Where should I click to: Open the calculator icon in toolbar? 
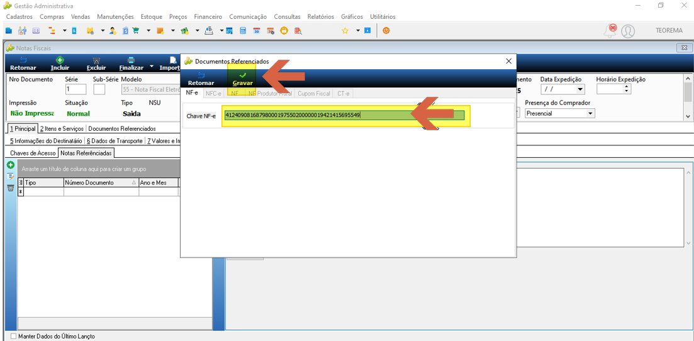coord(242,31)
